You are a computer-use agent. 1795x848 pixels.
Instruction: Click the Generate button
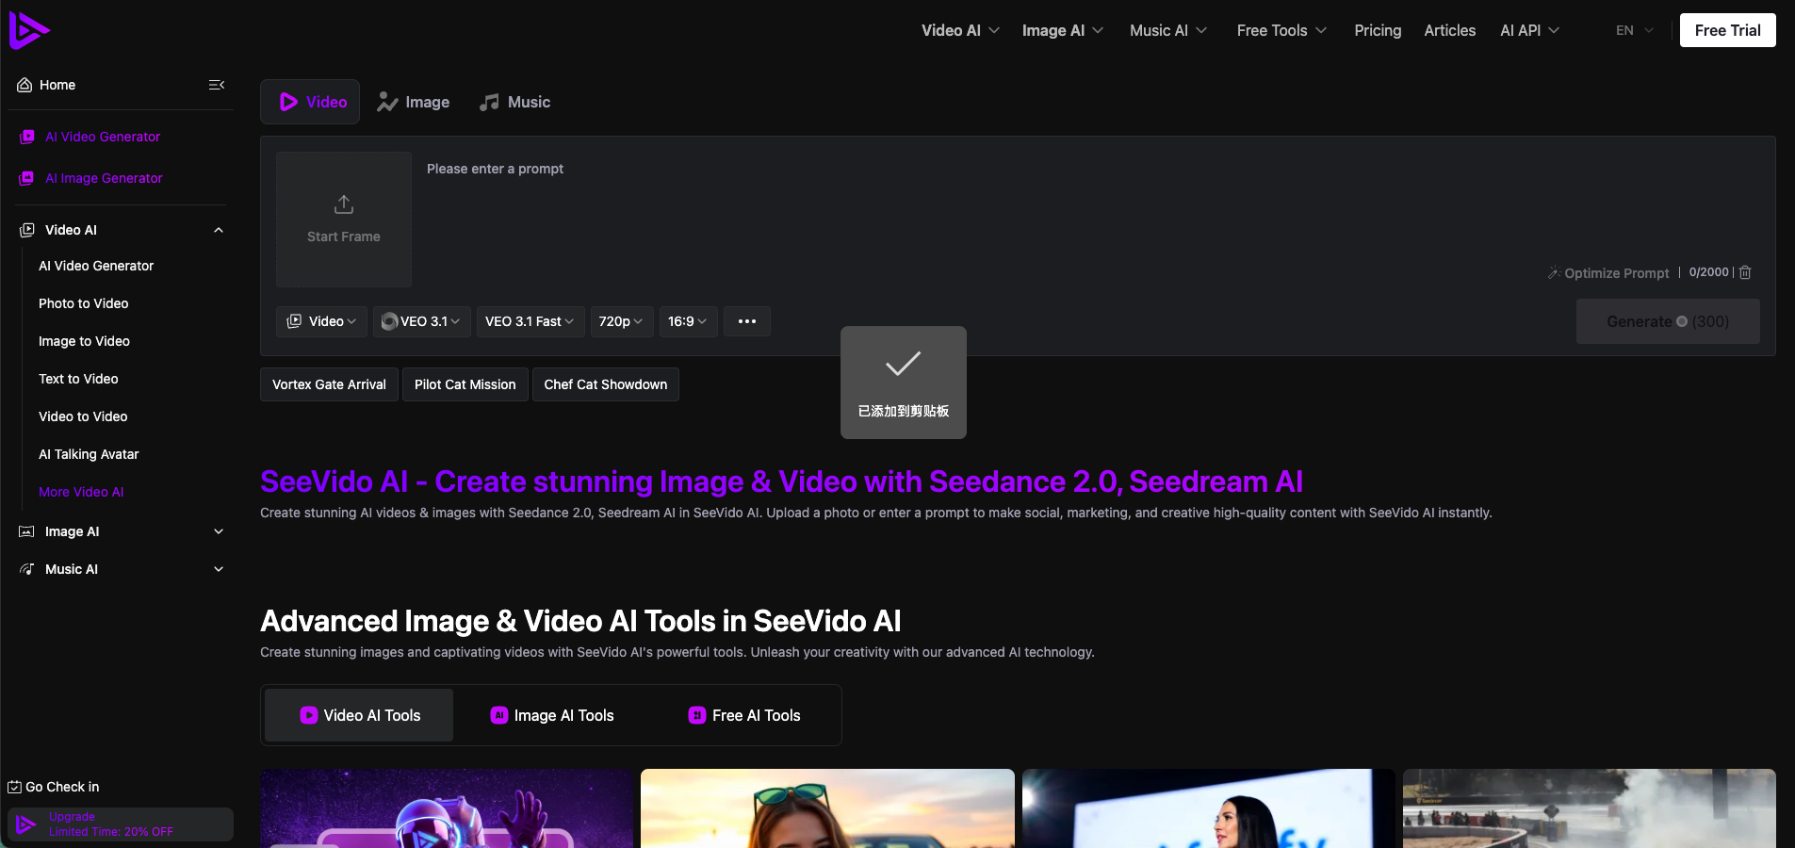pyautogui.click(x=1668, y=321)
